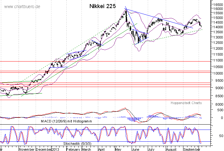The height and width of the screenshot is (151, 224).
Task: Click the 500 value on MACD axis
Action: click(220, 110)
